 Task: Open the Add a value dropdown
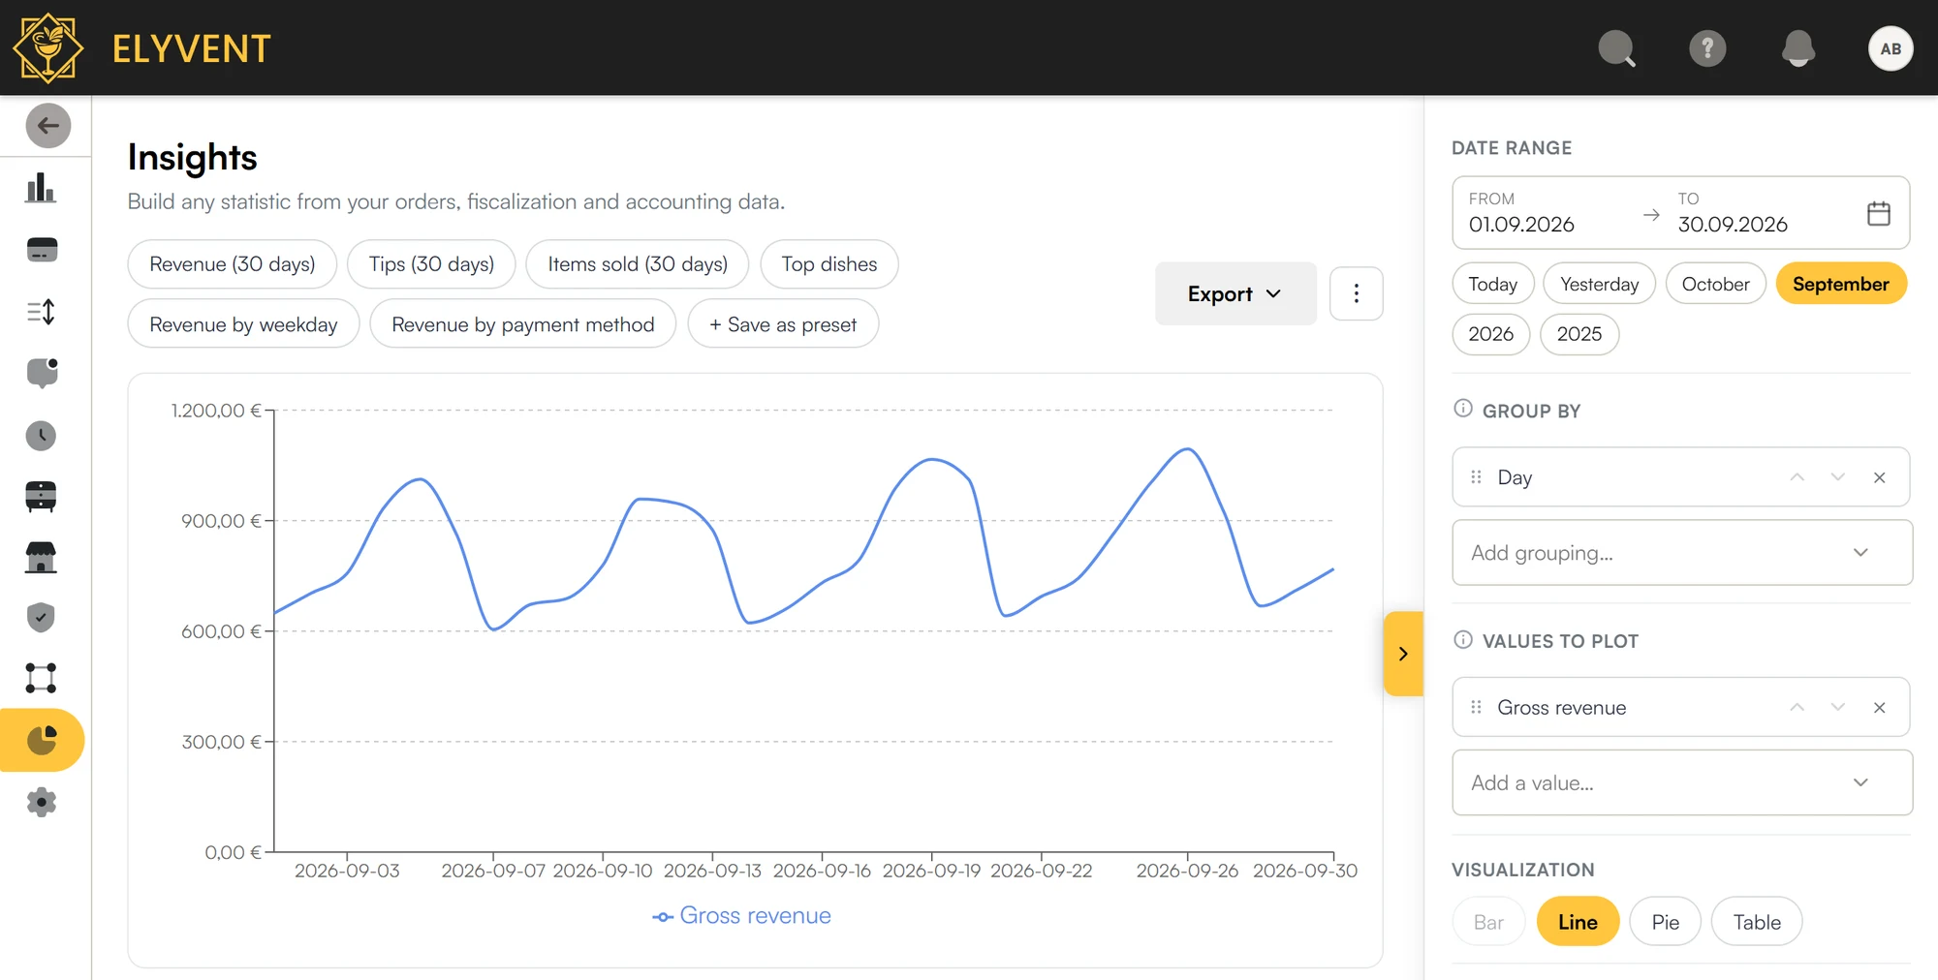click(1682, 782)
